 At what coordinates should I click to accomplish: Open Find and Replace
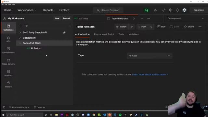19,107
